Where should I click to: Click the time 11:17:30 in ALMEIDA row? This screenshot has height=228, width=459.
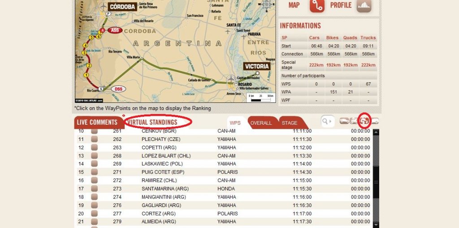tap(302, 222)
